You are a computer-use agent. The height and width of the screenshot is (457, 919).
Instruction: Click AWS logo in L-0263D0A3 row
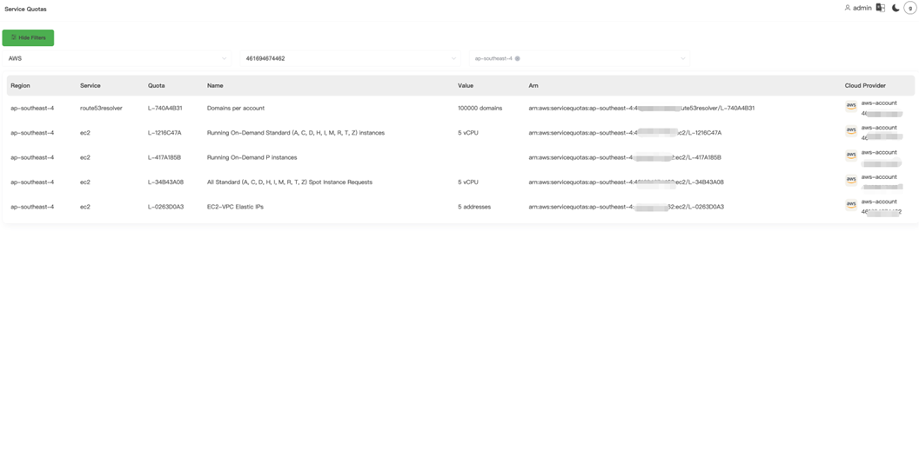click(x=851, y=204)
